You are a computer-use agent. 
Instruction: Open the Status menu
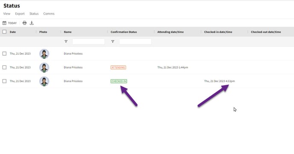click(x=34, y=14)
